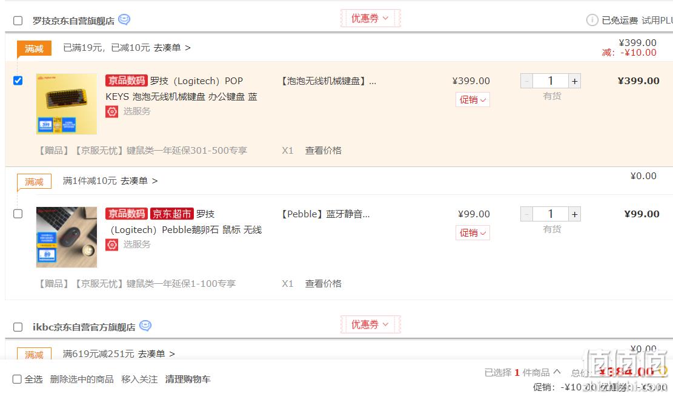The height and width of the screenshot is (397, 673).
Task: Click 京东超市 badge on Pebble mouse item
Action: [x=171, y=214]
